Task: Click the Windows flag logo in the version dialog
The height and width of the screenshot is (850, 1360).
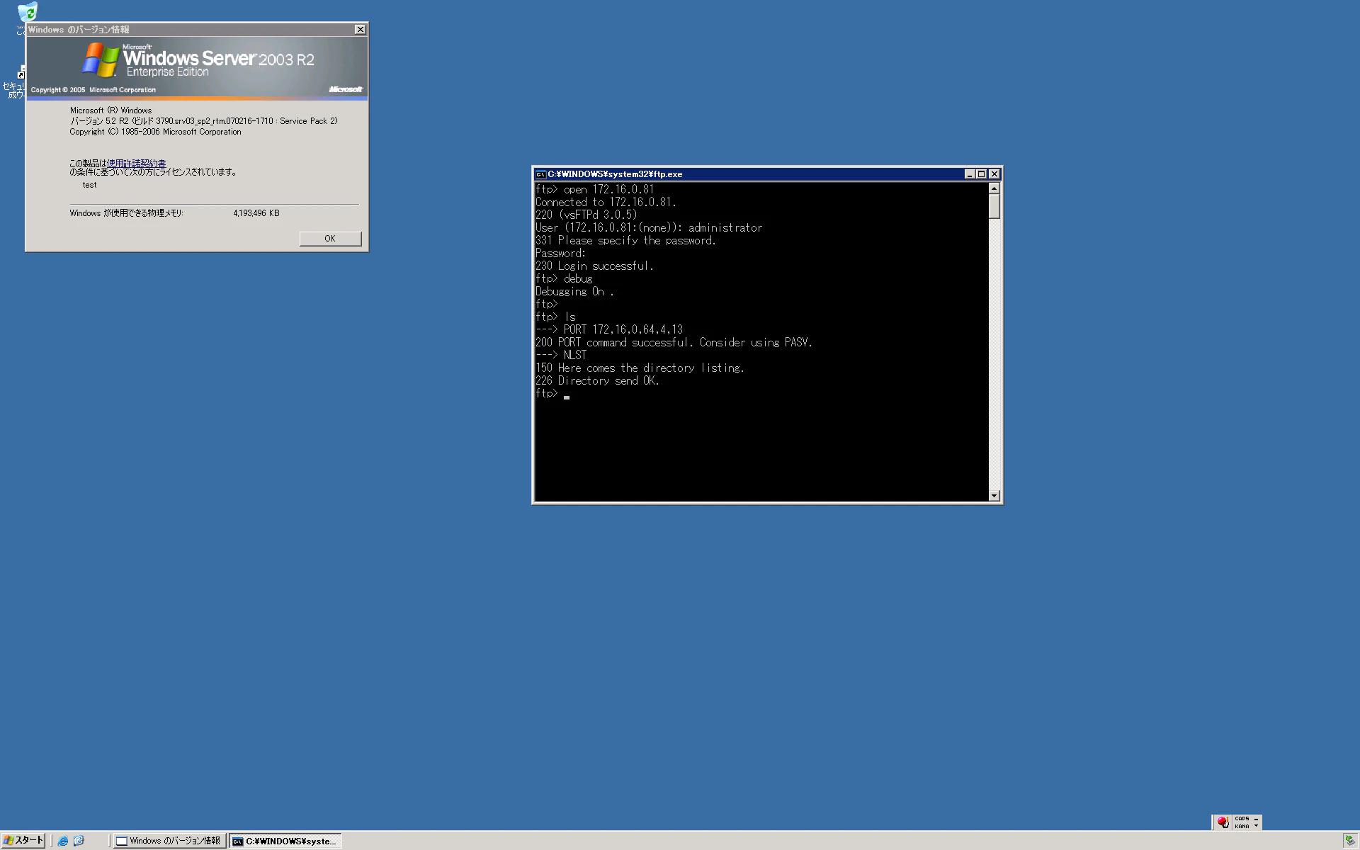Action: (101, 59)
